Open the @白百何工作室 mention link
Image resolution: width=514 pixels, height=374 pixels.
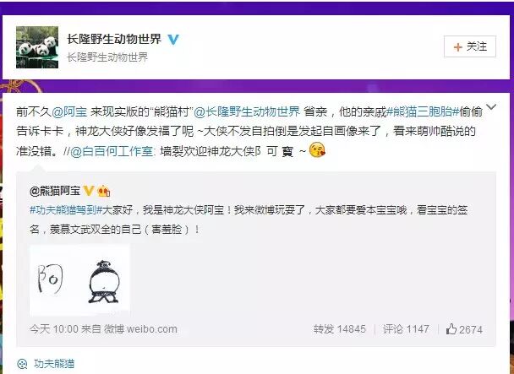click(112, 152)
